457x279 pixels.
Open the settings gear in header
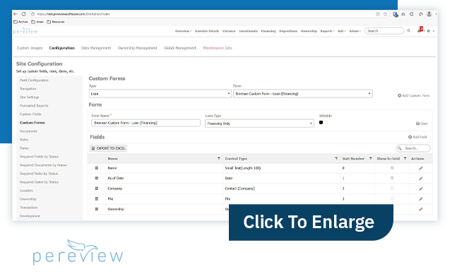[429, 31]
